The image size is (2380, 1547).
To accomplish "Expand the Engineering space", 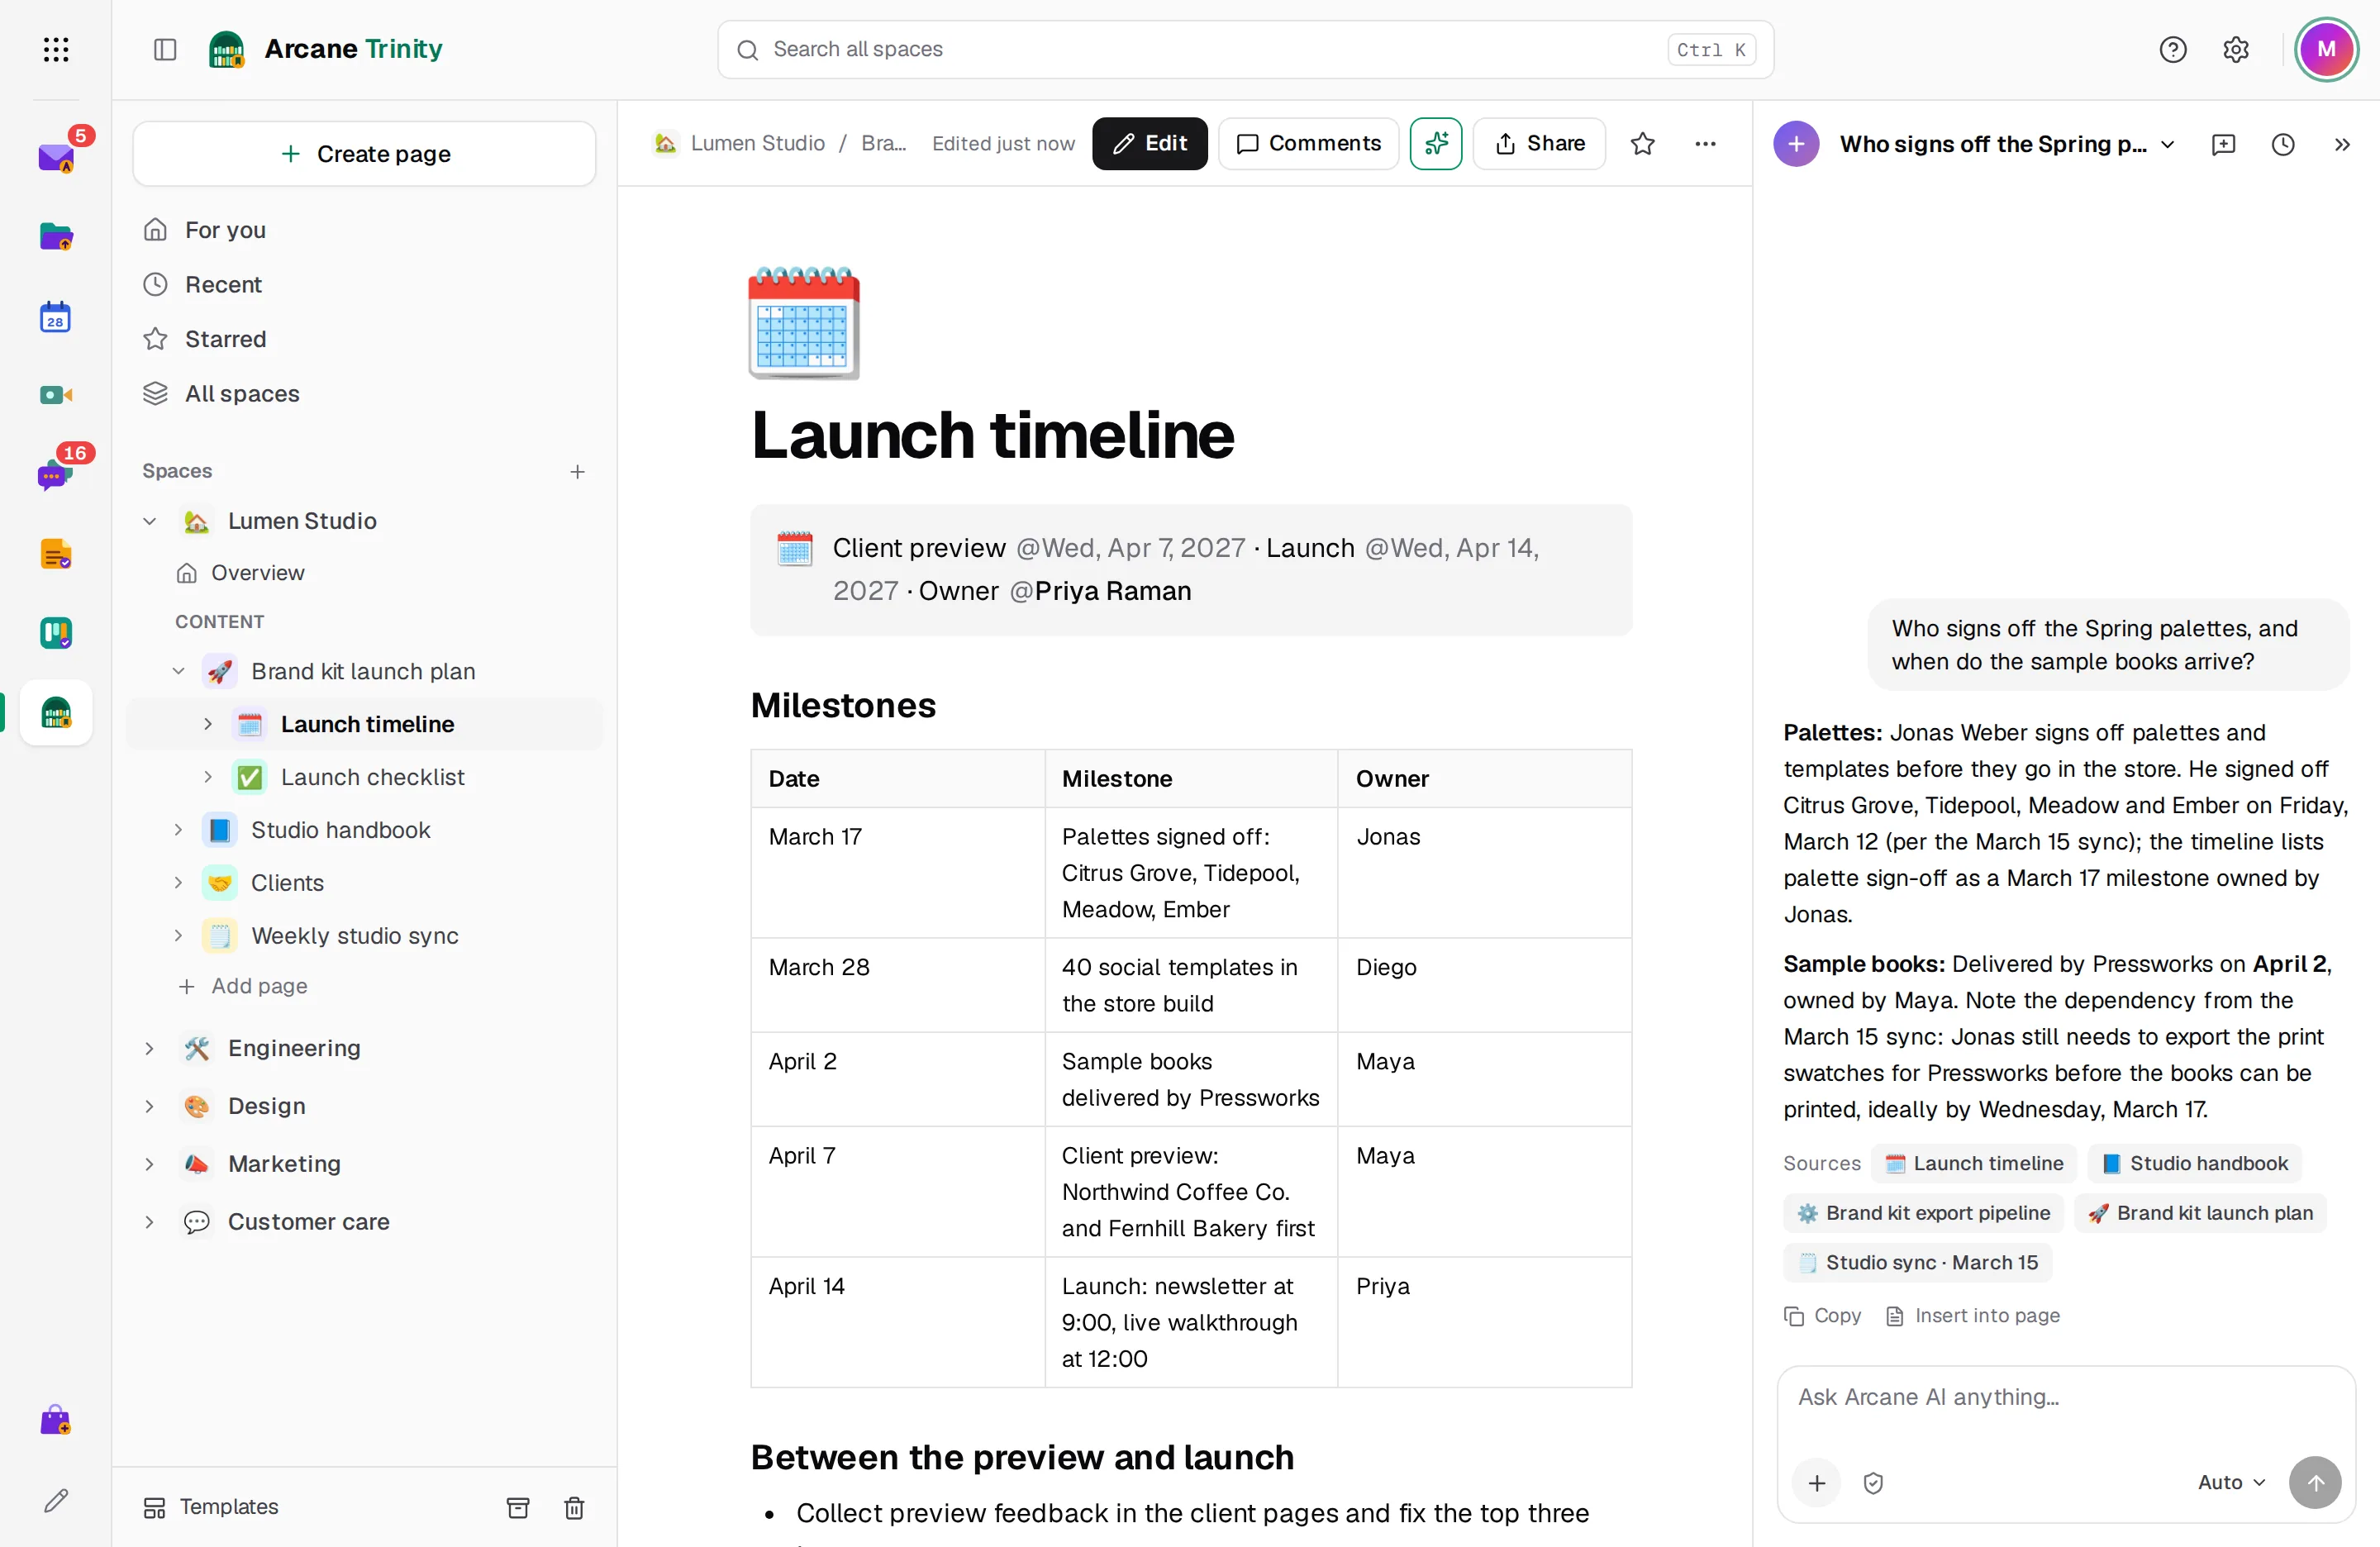I will coord(149,1048).
